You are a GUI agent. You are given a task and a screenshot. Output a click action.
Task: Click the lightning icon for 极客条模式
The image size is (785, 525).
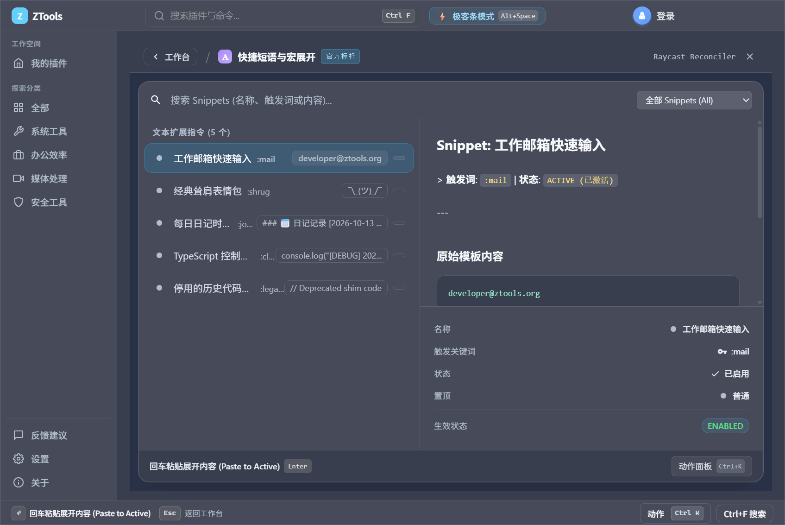coord(442,16)
